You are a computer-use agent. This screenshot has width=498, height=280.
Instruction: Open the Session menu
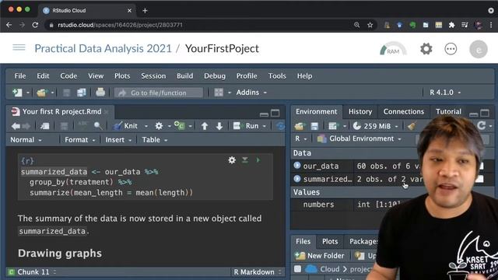(153, 76)
